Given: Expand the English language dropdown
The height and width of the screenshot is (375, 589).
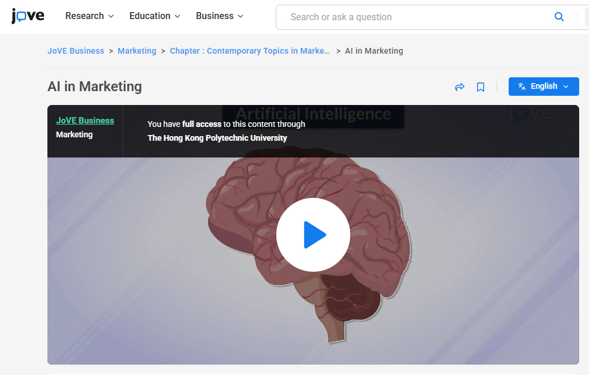Looking at the screenshot, I should click(x=543, y=87).
